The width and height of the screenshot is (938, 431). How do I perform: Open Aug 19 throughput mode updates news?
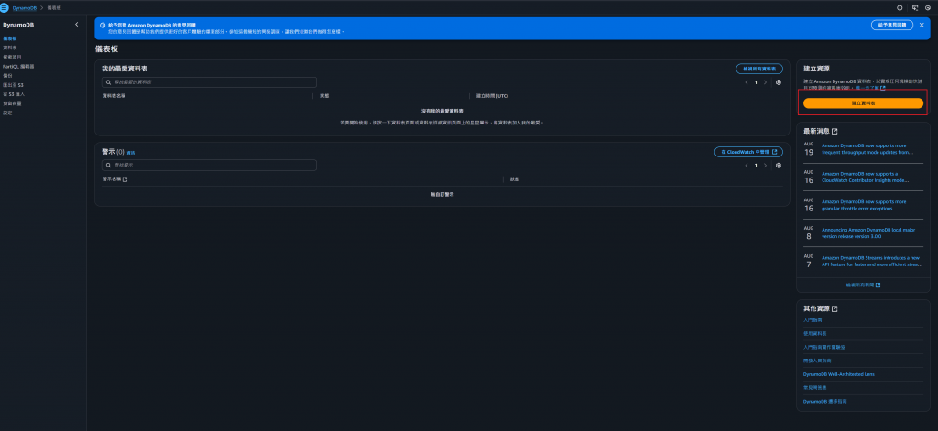(x=867, y=149)
